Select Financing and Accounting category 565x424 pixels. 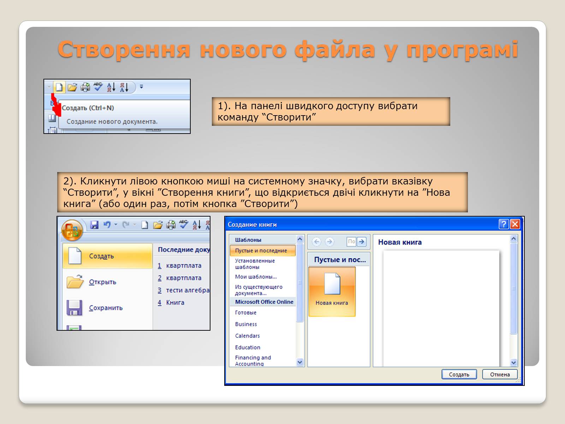point(263,361)
